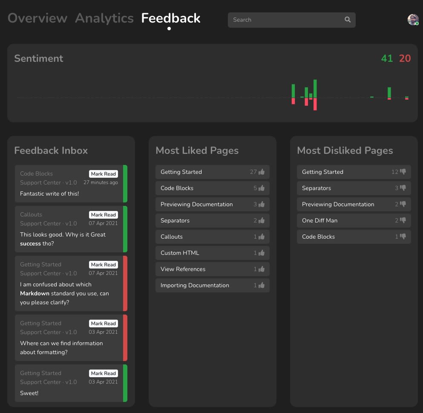This screenshot has height=413, width=423.
Task: Mark the 'Fantastic write of this!' feedback read
Action: click(103, 174)
